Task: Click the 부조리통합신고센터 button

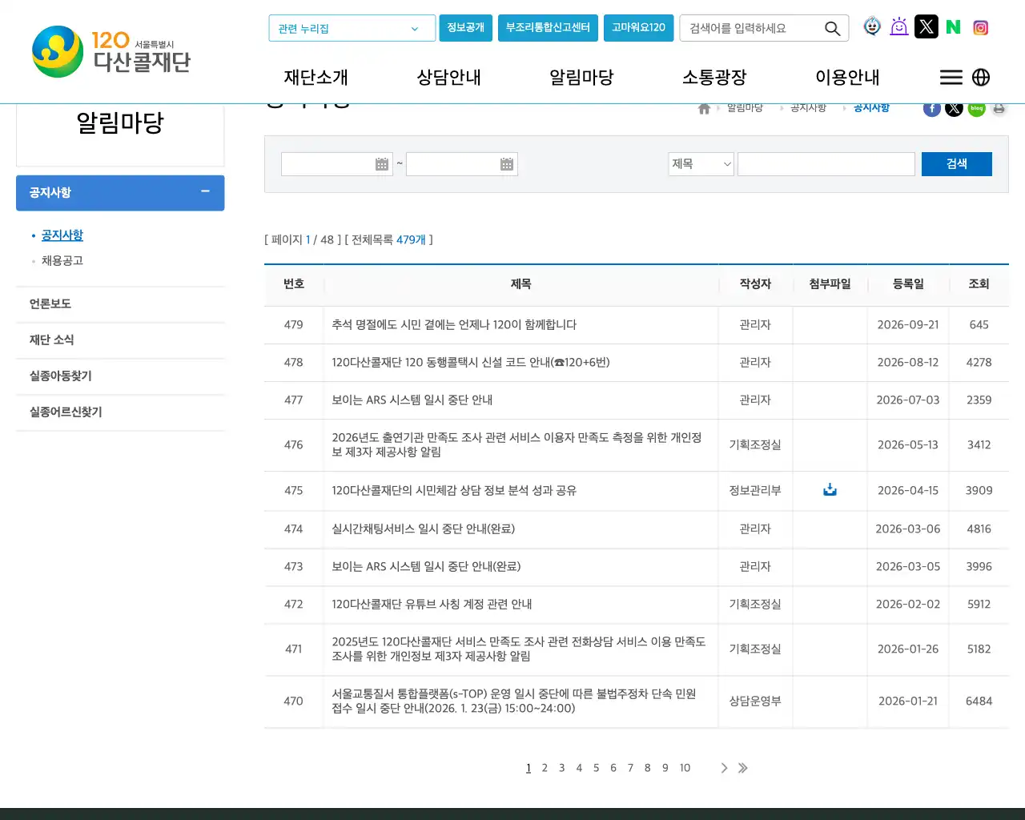Action: click(548, 28)
